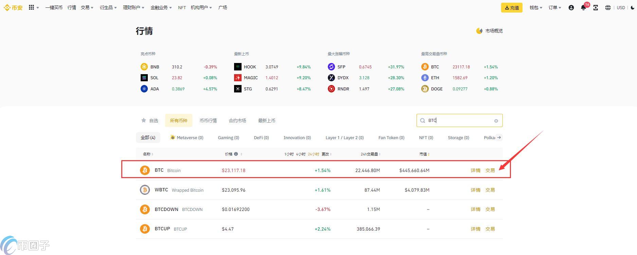Switch to the 最新上币 tab
The width and height of the screenshot is (637, 255).
click(267, 121)
